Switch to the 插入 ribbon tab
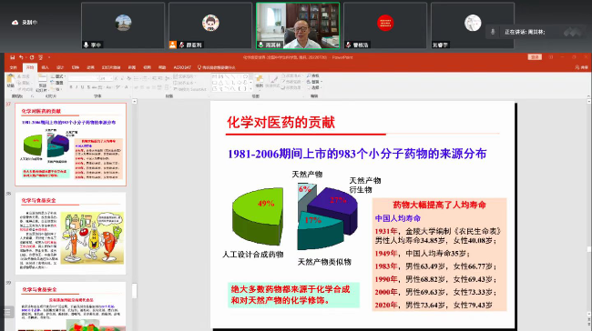 pyautogui.click(x=46, y=67)
